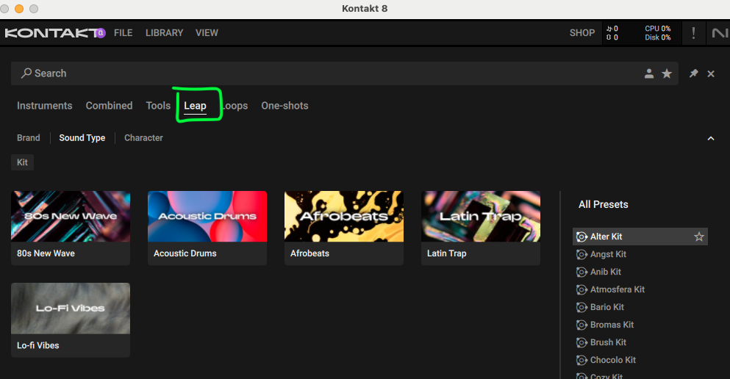Select the Brand filter category
Image resolution: width=730 pixels, height=379 pixels.
coord(29,137)
